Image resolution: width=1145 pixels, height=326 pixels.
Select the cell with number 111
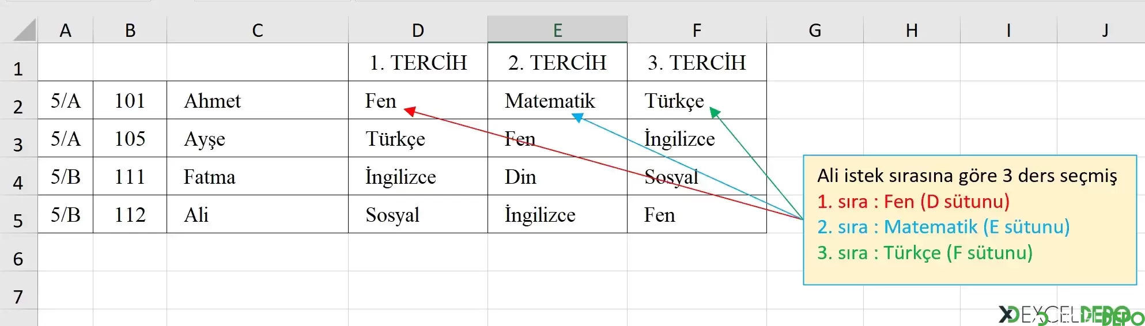(x=130, y=176)
